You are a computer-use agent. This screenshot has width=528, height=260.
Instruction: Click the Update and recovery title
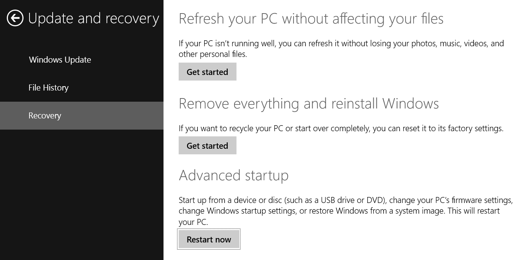click(93, 18)
